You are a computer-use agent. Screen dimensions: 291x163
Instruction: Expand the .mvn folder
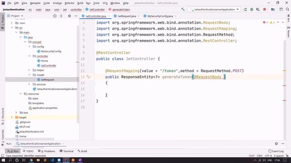(x=12, y=23)
